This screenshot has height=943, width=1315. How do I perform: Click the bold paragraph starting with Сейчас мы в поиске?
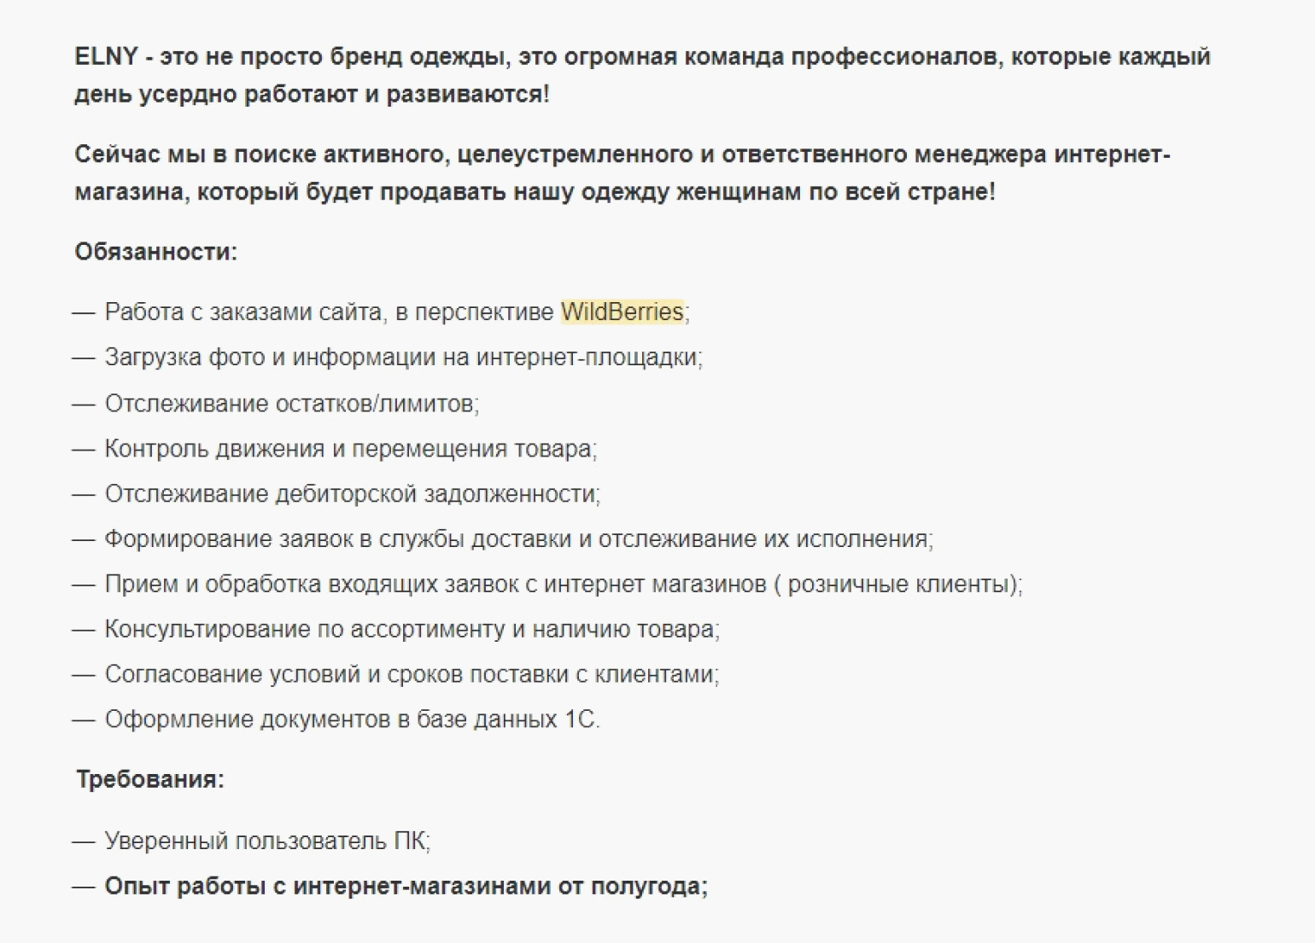622,155
